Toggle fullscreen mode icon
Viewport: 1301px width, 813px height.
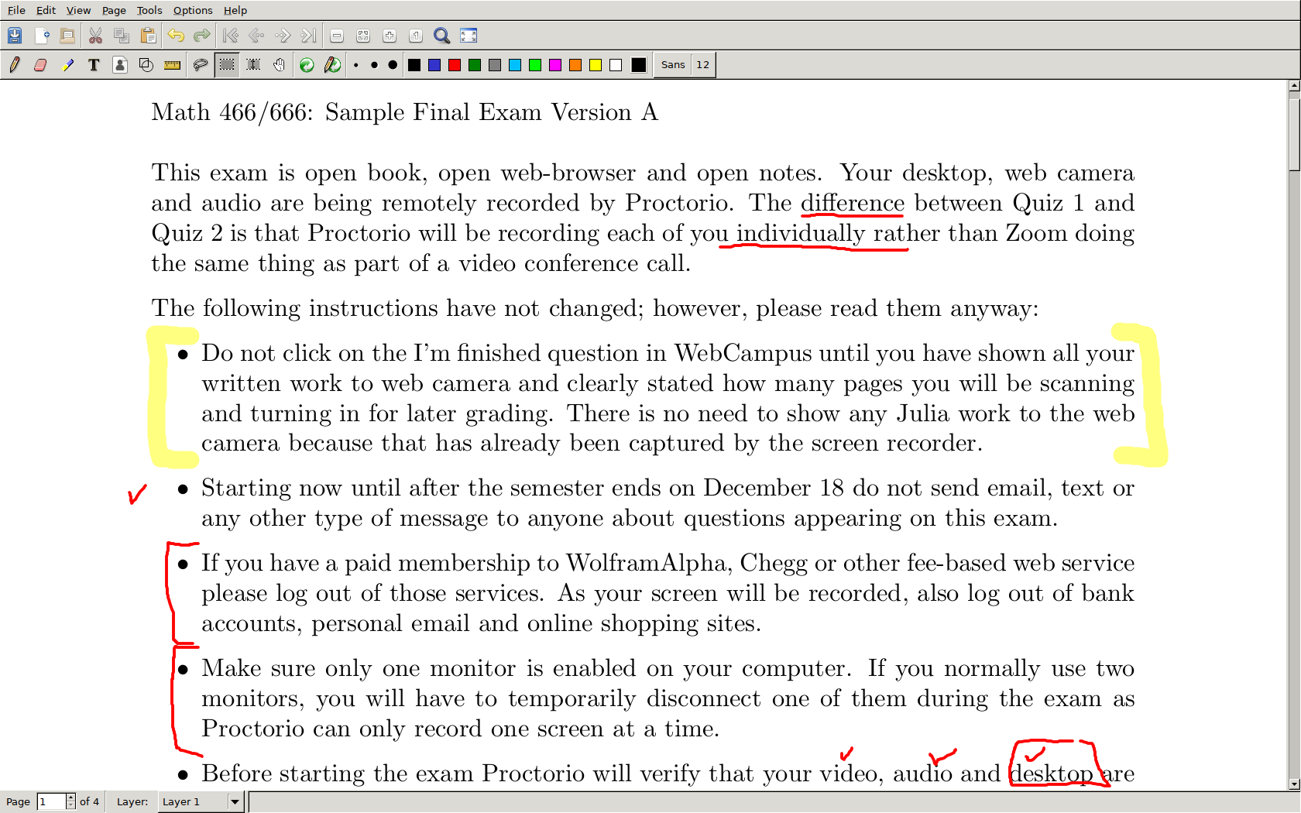(x=469, y=36)
